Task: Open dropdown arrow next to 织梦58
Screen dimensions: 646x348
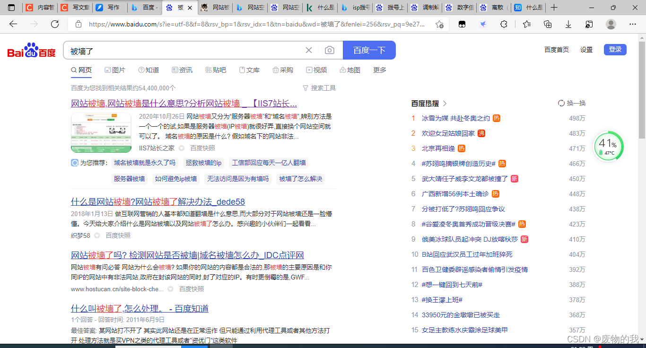Action: [96, 235]
